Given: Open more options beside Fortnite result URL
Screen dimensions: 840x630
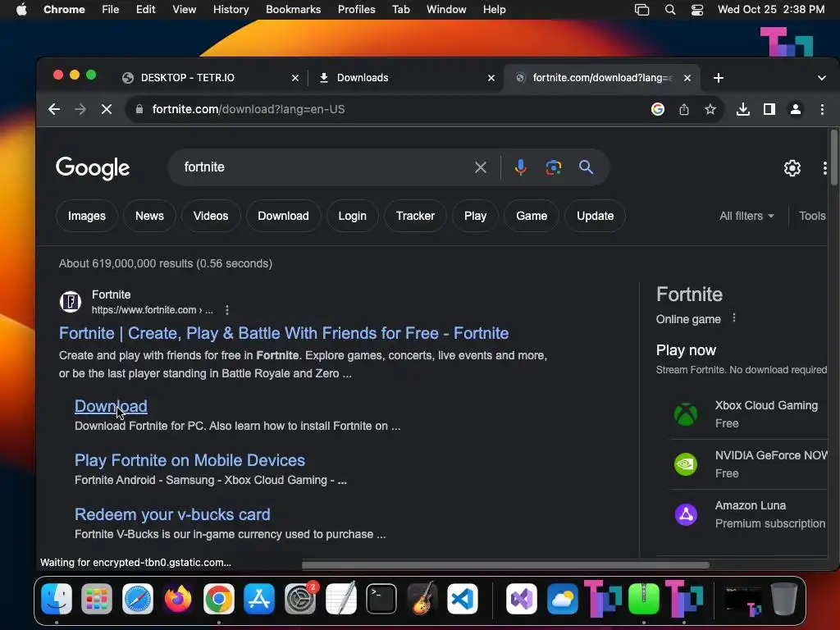Looking at the screenshot, I should [x=227, y=310].
